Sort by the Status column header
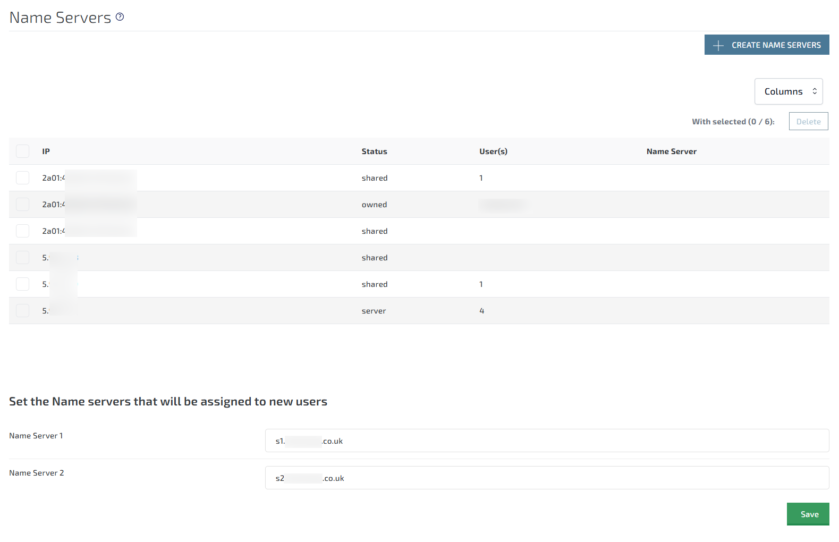The image size is (839, 542). point(374,151)
